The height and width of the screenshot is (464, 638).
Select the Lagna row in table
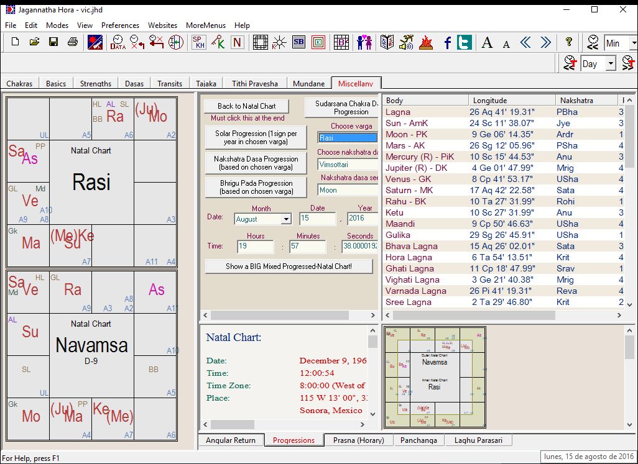tap(504, 112)
